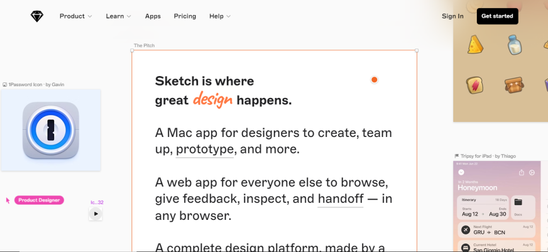Viewport: 548px width, 252px height.
Task: Open the Docs folder icon in Tripsy
Action: point(518,202)
